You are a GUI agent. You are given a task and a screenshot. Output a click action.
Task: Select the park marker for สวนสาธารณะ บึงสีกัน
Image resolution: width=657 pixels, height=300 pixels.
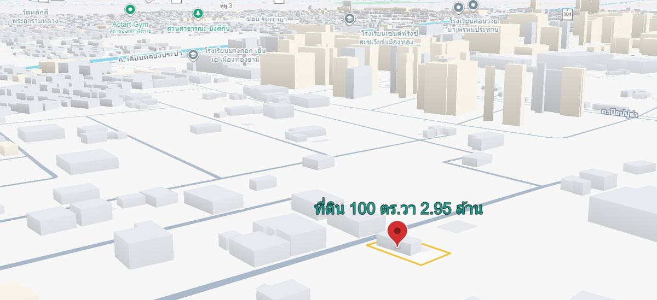pyautogui.click(x=198, y=13)
